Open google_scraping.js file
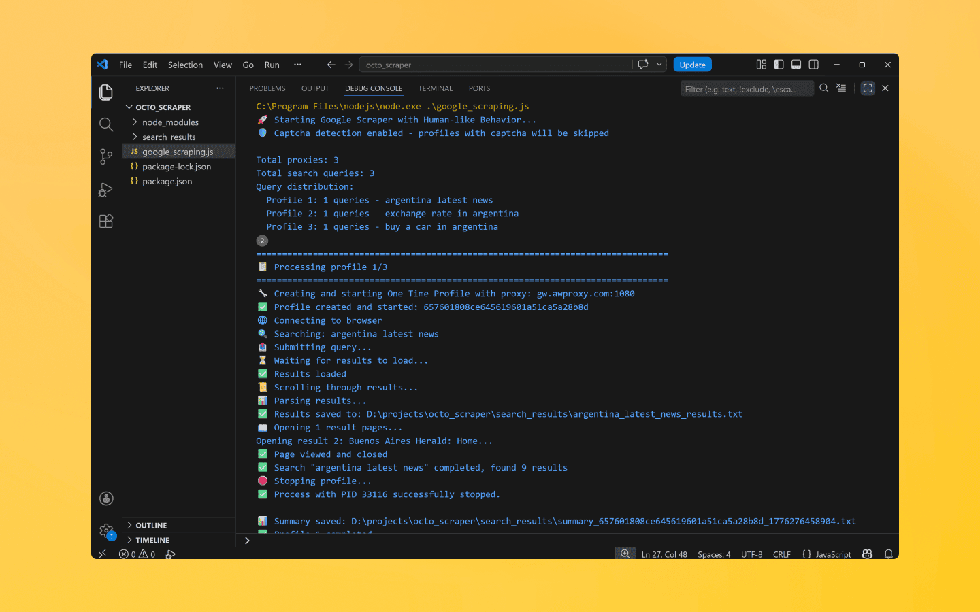Image resolution: width=980 pixels, height=612 pixels. (x=178, y=152)
